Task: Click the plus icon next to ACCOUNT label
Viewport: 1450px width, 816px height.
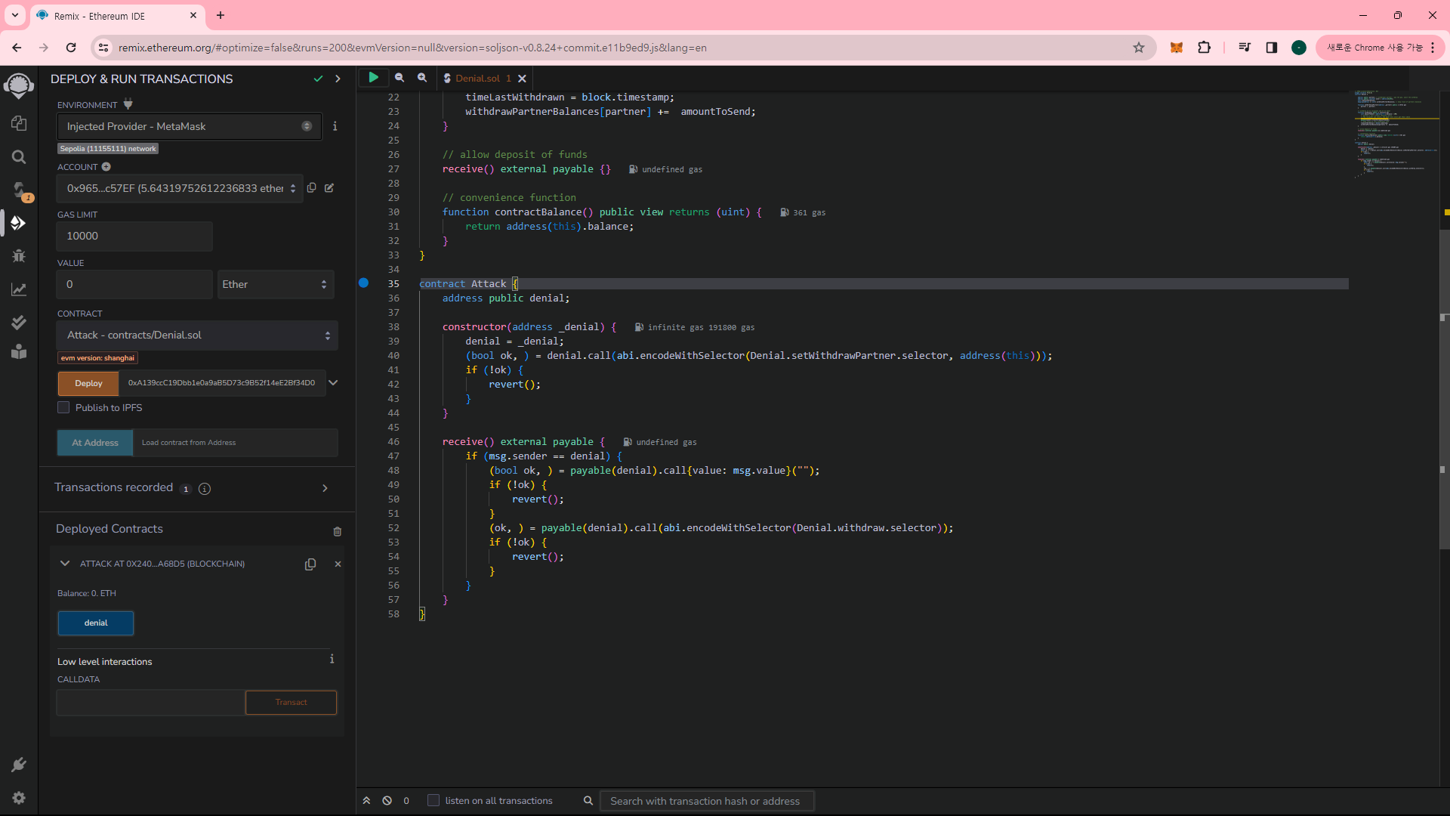Action: tap(106, 166)
